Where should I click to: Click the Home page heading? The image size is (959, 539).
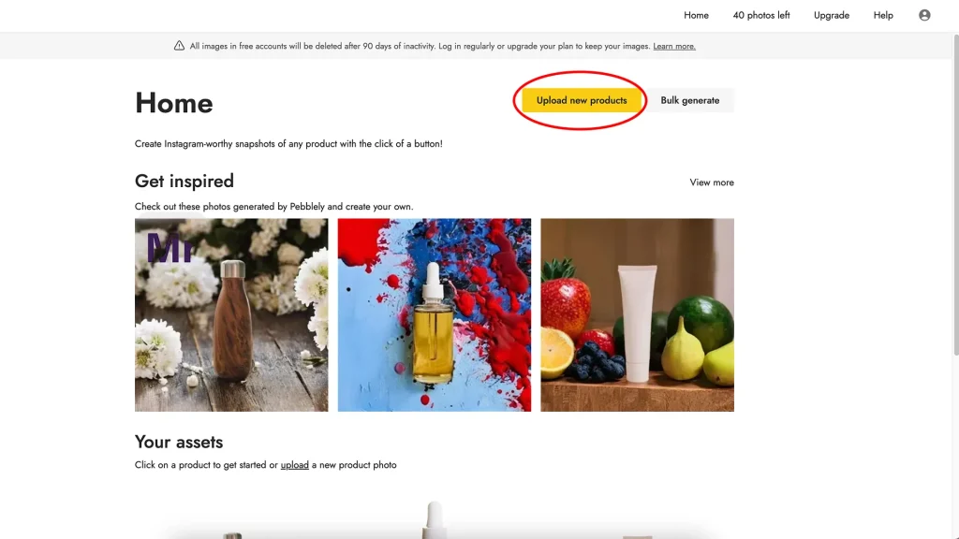(x=173, y=103)
